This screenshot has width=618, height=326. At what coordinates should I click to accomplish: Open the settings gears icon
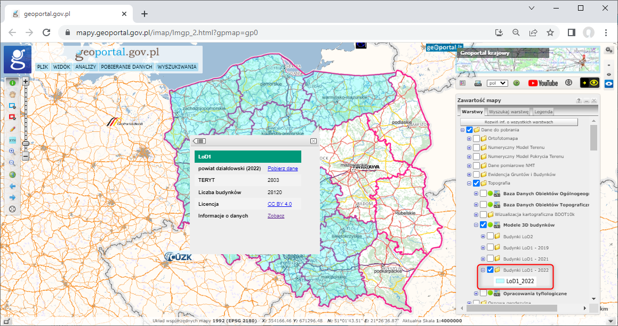[609, 49]
